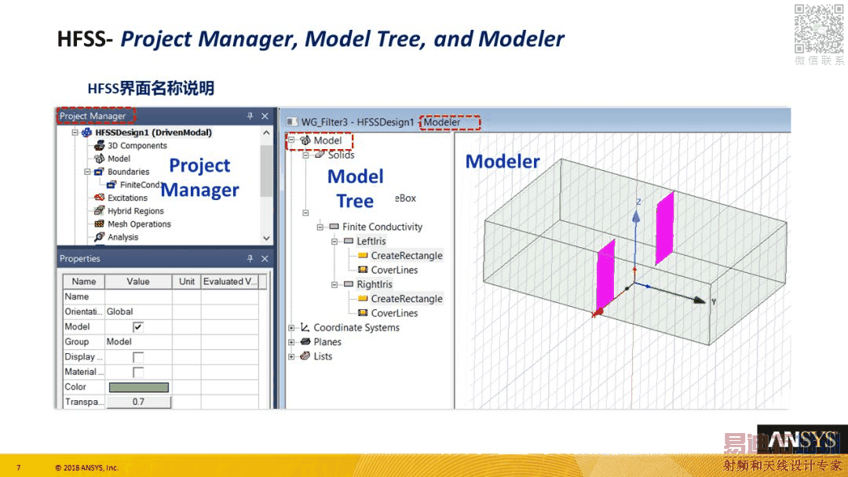Pin the Properties panel
This screenshot has width=848, height=477.
click(x=250, y=259)
